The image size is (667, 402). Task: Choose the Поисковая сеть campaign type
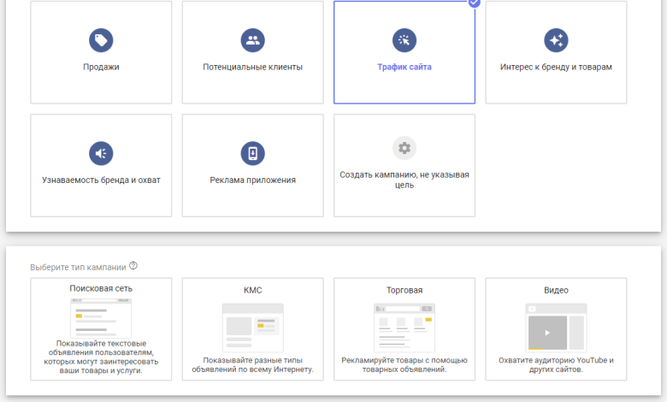(101, 288)
